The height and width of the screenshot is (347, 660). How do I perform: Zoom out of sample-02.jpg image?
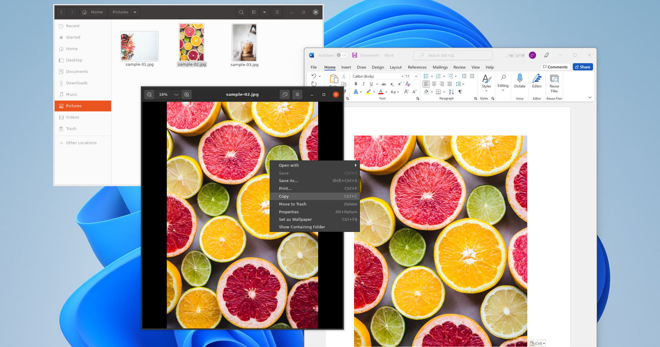[149, 94]
